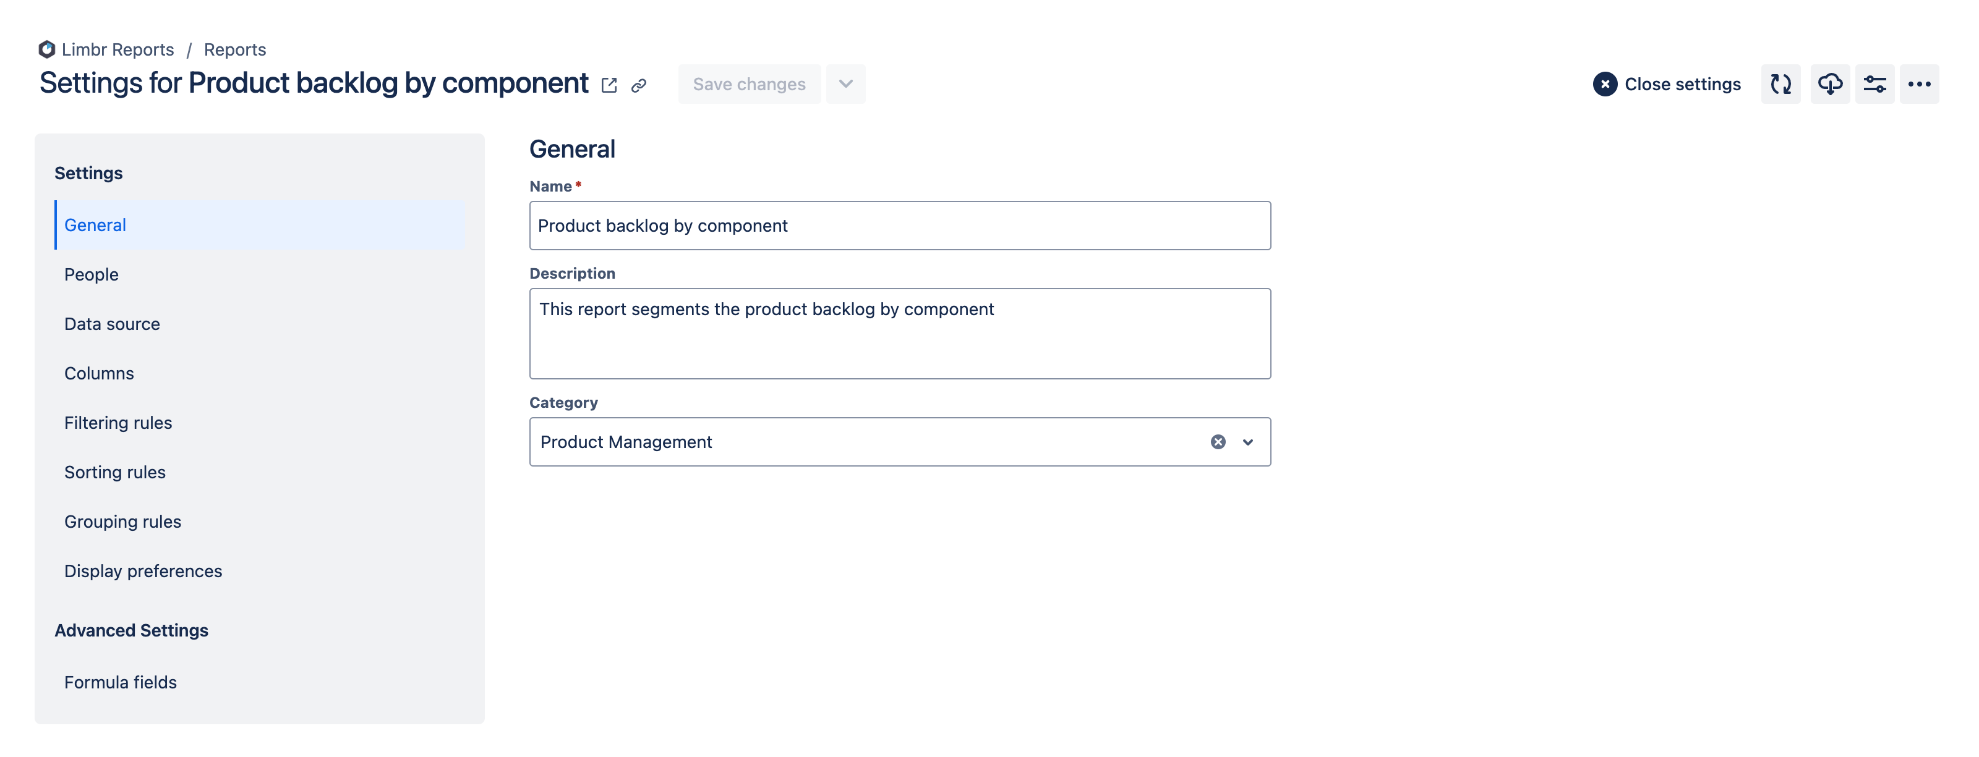The height and width of the screenshot is (757, 1979).
Task: Click the Category select field
Action: point(900,441)
